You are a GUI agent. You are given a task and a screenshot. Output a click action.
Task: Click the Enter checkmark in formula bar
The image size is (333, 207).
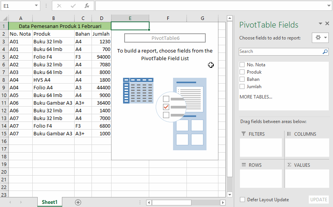click(x=73, y=6)
